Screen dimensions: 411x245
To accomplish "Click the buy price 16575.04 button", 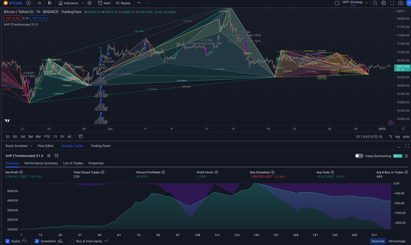I will [x=38, y=18].
